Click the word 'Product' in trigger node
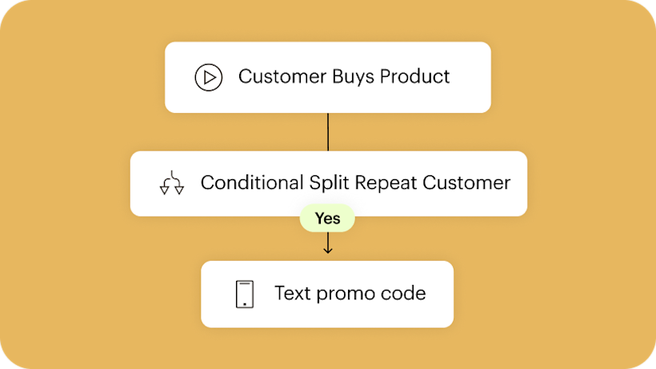The image size is (656, 369). tap(414, 77)
